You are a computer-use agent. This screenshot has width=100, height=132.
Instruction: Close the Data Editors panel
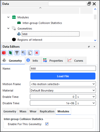94,47
